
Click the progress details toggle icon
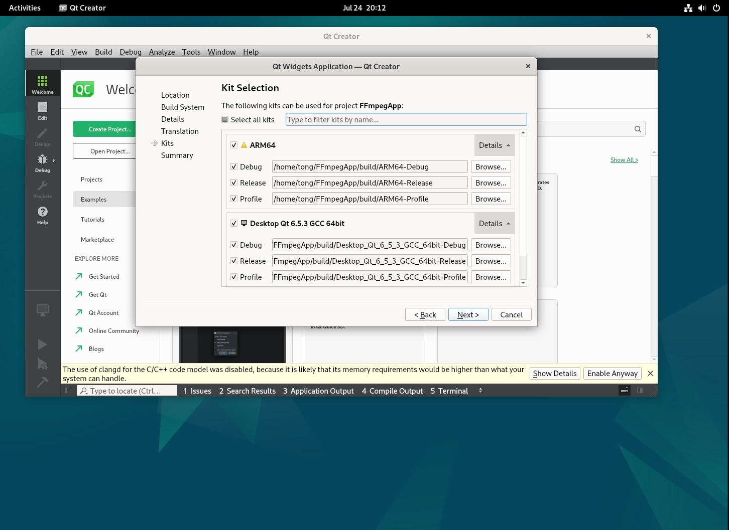(x=625, y=391)
